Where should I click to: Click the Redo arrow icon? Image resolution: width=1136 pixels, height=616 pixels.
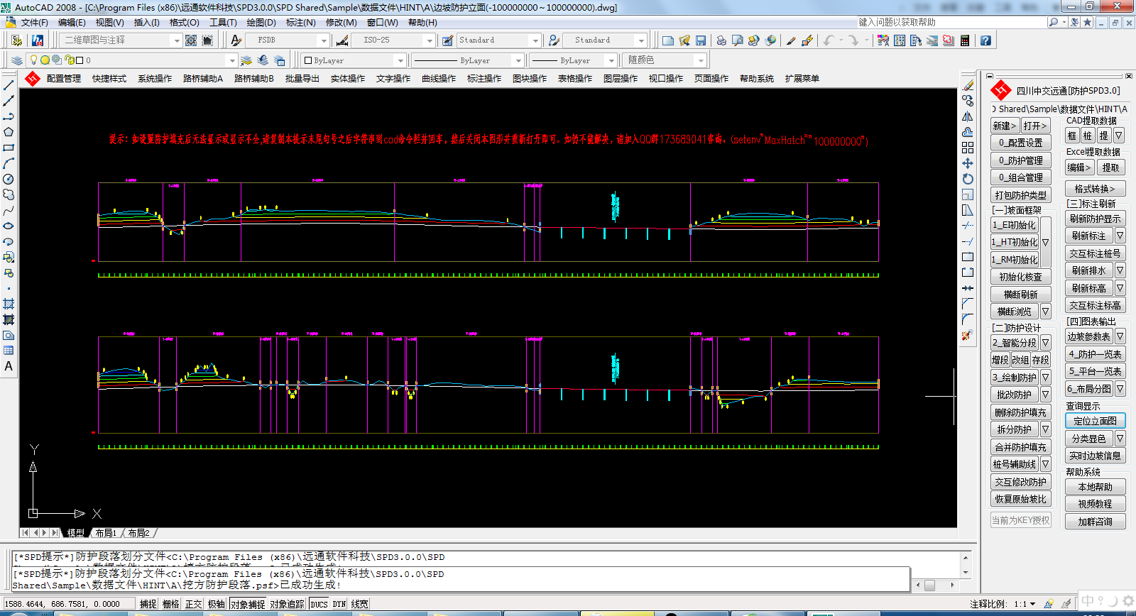click(x=853, y=40)
